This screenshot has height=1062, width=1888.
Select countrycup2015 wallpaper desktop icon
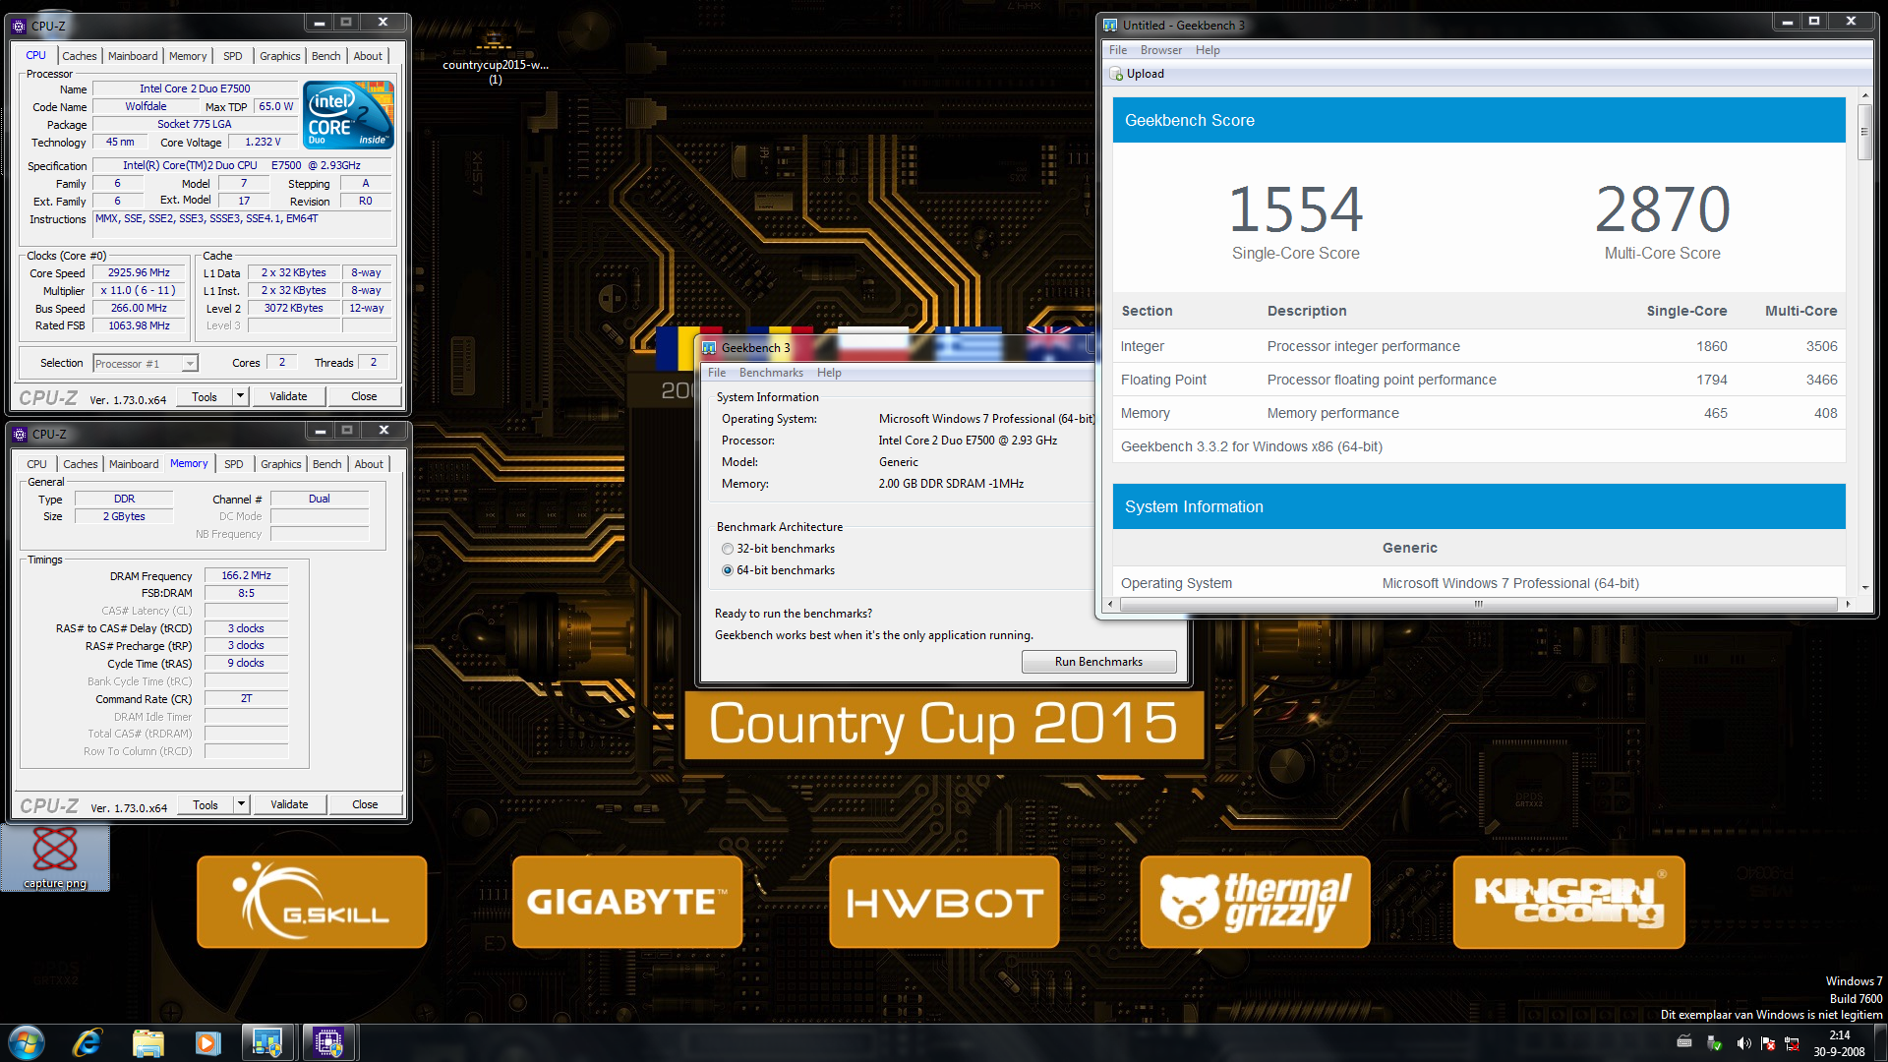pyautogui.click(x=495, y=57)
